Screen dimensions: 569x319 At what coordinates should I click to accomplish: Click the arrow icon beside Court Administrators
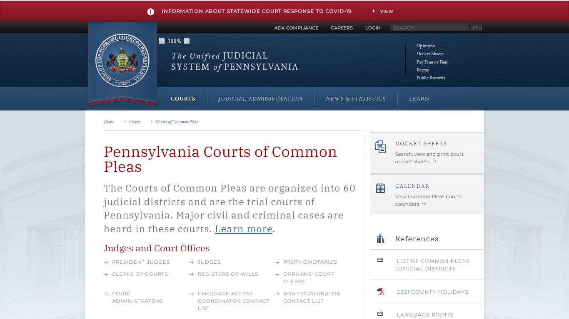point(106,294)
